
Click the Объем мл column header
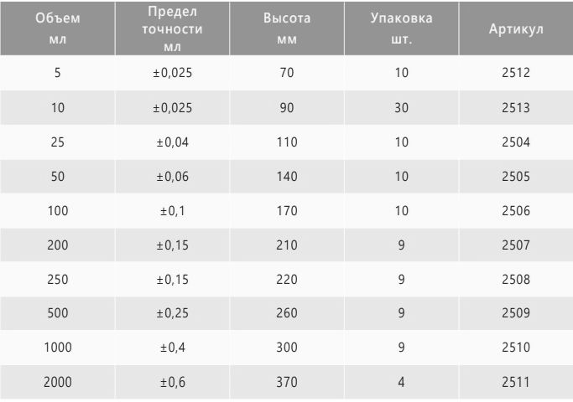click(x=57, y=28)
